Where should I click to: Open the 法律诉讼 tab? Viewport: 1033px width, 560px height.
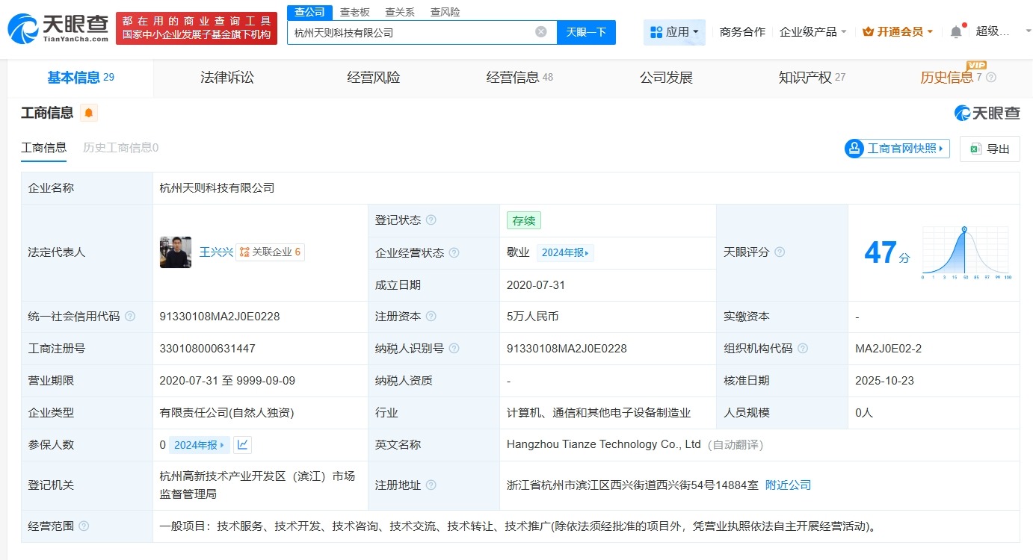(226, 77)
